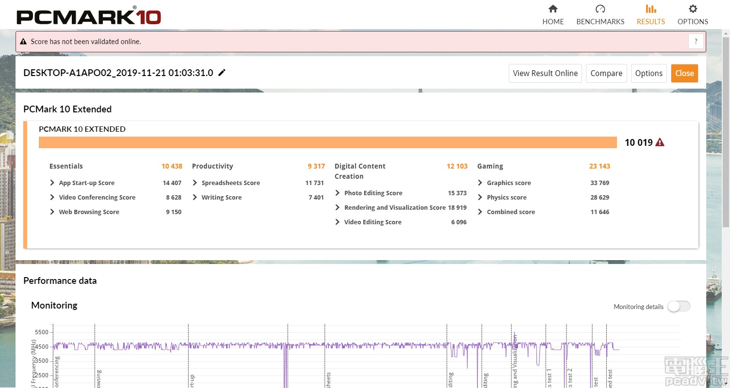Open Benchmarks via the gauge icon
Screen dimensions: 730x388
(x=600, y=9)
